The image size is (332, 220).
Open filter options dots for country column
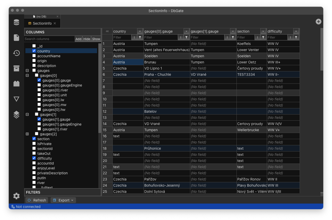[x=134, y=37]
